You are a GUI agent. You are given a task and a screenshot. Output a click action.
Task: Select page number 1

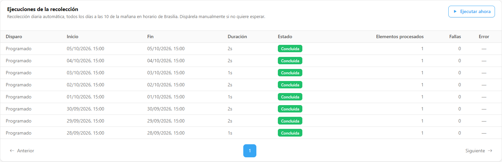(250, 151)
